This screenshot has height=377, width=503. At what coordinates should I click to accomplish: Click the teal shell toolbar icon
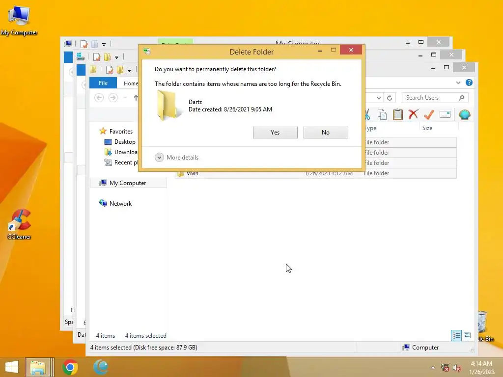465,114
